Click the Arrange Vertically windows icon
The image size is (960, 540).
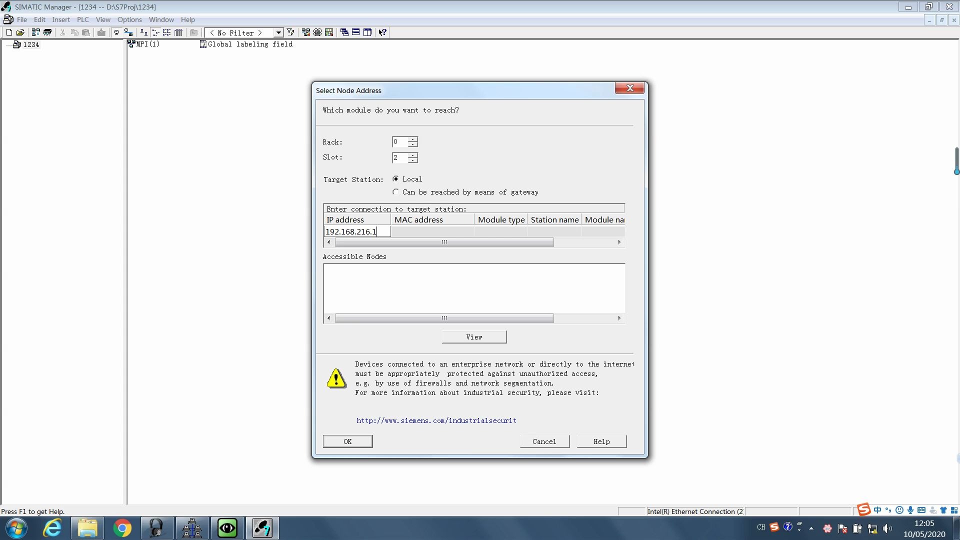[367, 32]
